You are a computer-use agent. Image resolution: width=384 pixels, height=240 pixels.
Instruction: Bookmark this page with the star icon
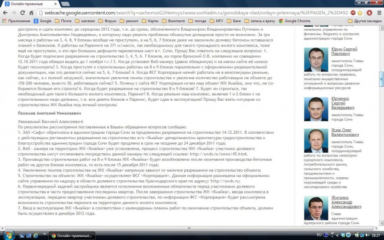(x=360, y=13)
